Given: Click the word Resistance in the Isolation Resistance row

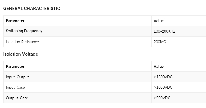Looking at the screenshot, I should tap(30, 42).
